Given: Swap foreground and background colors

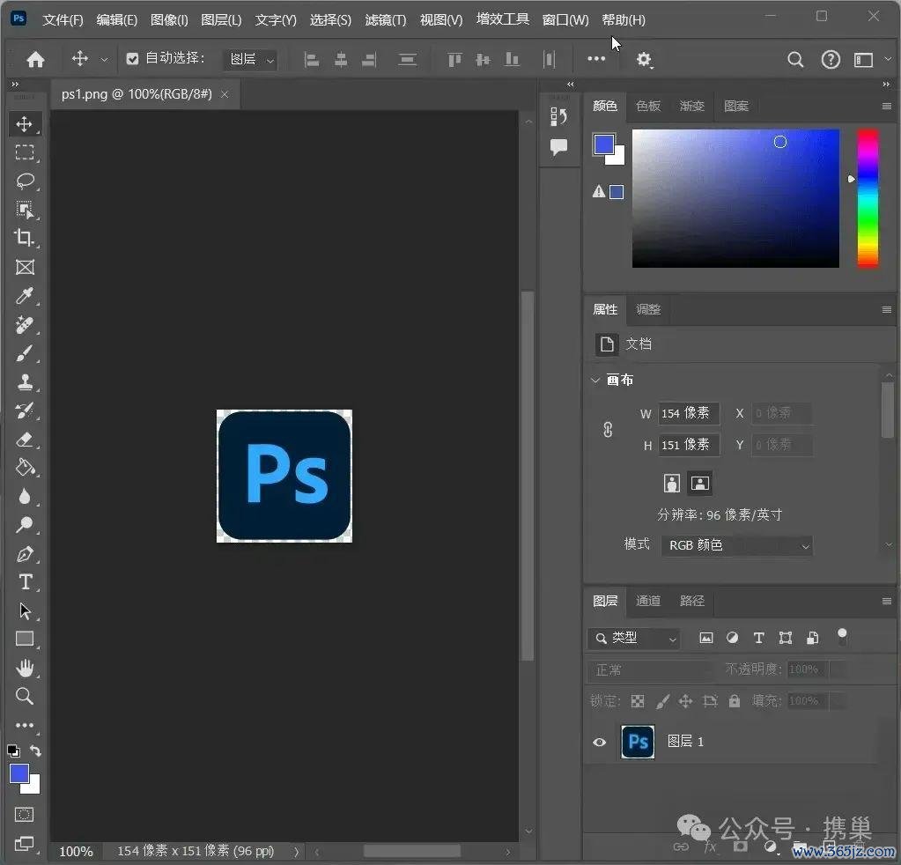Looking at the screenshot, I should (35, 750).
